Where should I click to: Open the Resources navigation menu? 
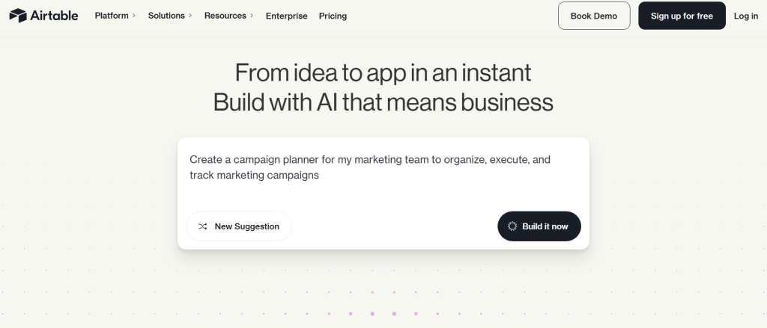[x=225, y=16]
